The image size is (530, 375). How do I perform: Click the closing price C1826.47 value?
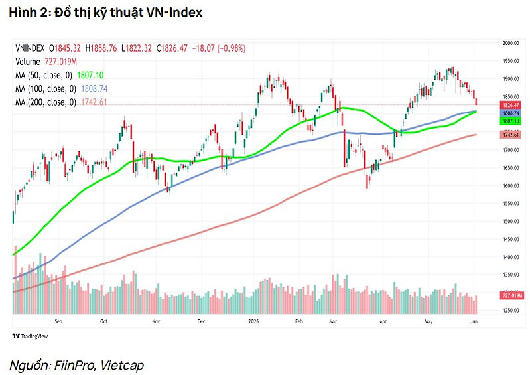(x=172, y=48)
